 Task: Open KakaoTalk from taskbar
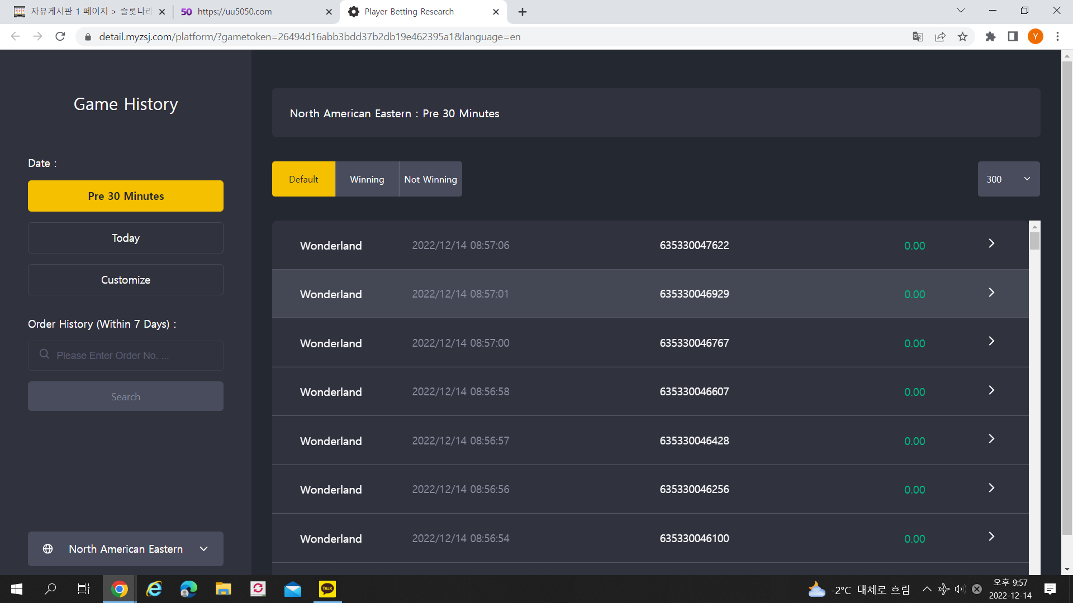coord(327,589)
